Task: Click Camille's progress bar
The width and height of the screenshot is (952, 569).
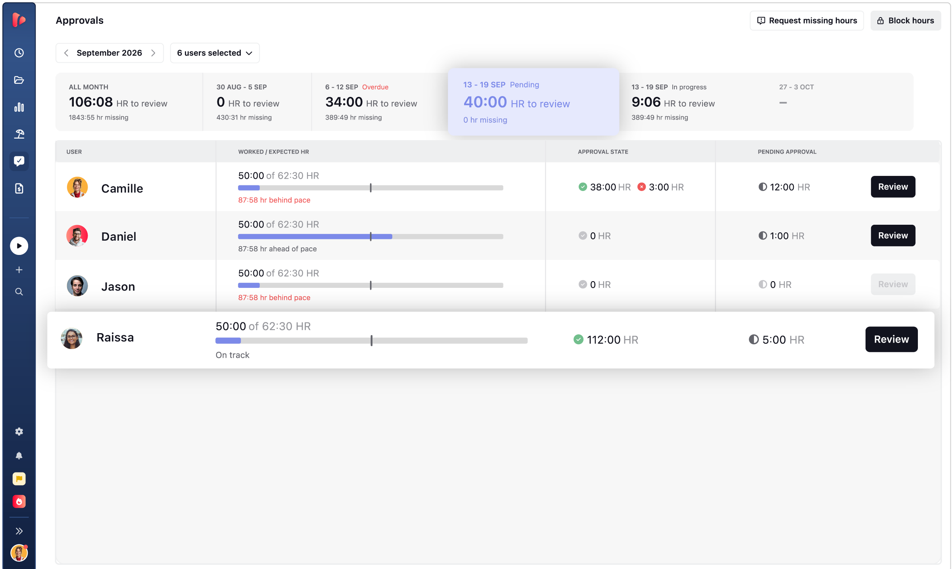Action: (x=370, y=188)
